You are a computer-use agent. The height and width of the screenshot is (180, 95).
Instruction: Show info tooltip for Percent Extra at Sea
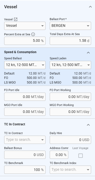(x=33, y=34)
